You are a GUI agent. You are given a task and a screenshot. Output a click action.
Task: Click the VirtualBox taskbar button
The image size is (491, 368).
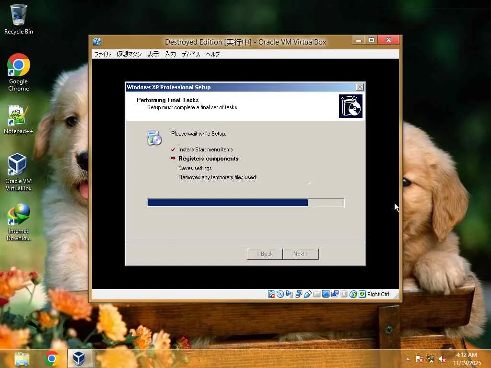pyautogui.click(x=80, y=358)
